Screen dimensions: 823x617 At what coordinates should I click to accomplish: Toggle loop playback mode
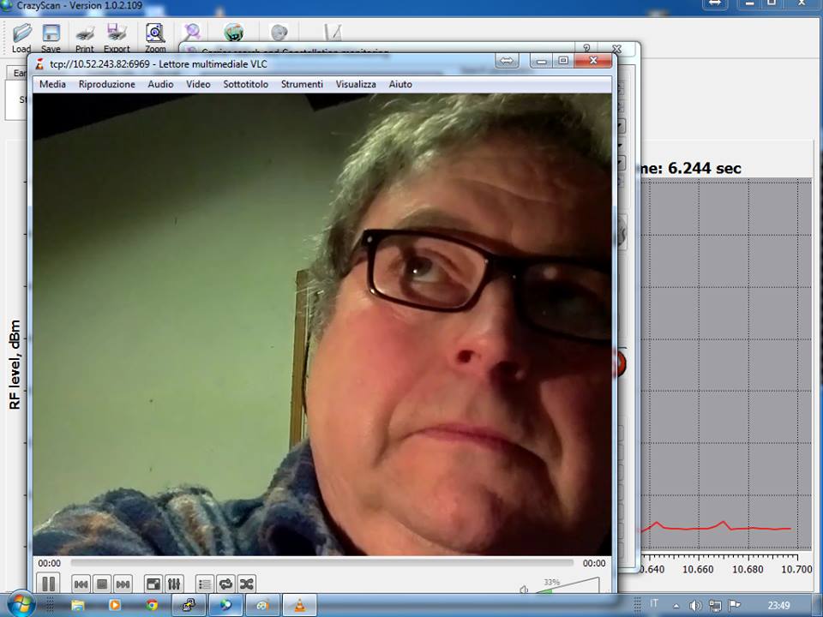click(x=225, y=584)
